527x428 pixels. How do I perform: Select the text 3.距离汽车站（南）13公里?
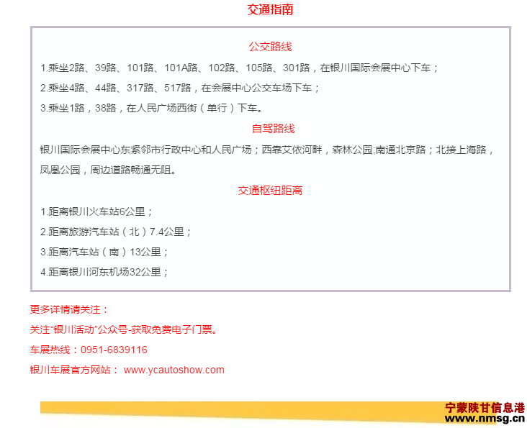[x=104, y=252]
